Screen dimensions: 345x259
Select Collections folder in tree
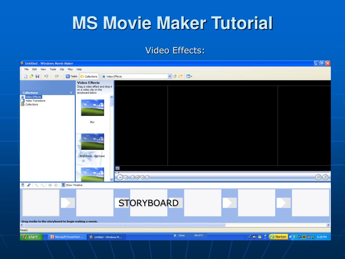32,105
